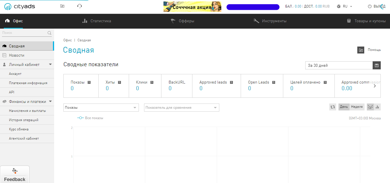
Task: Open Начисления и выплаты
Action: [x=27, y=111]
